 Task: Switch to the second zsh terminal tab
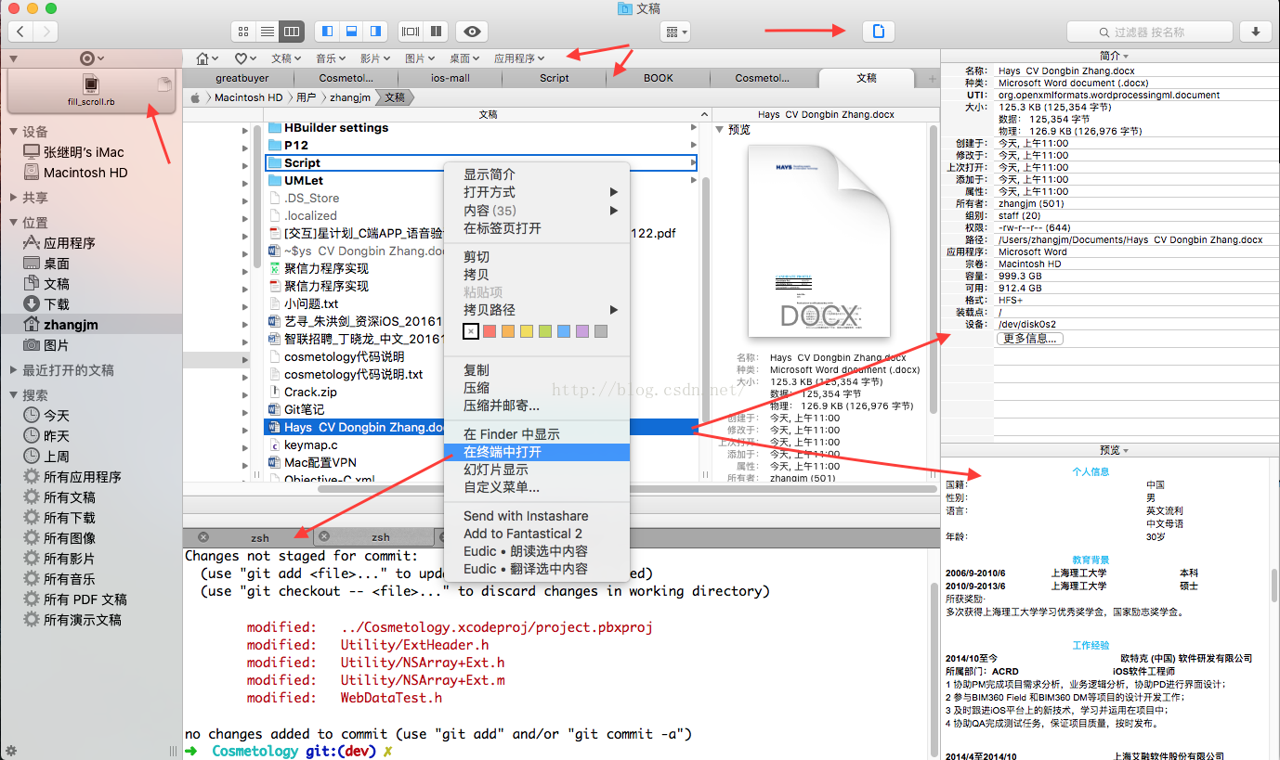(x=381, y=537)
